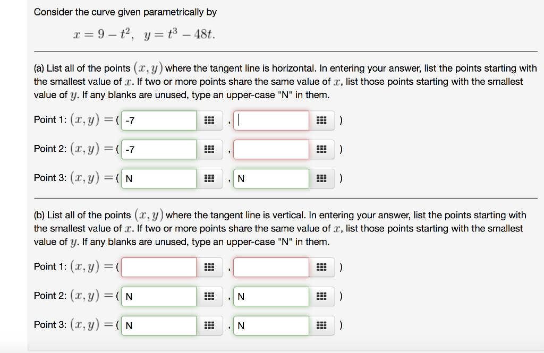Click the empty Point 1 y-value field in part (a)
The height and width of the screenshot is (353, 544).
click(x=271, y=120)
